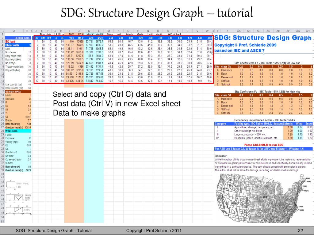
Task: Click the Category header of occupancy table
Action: [x=220, y=124]
